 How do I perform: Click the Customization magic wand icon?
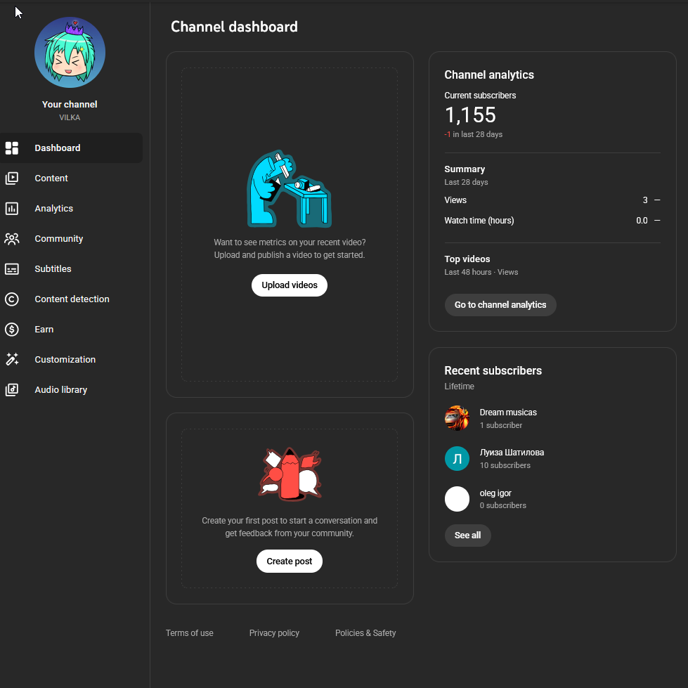coord(12,360)
